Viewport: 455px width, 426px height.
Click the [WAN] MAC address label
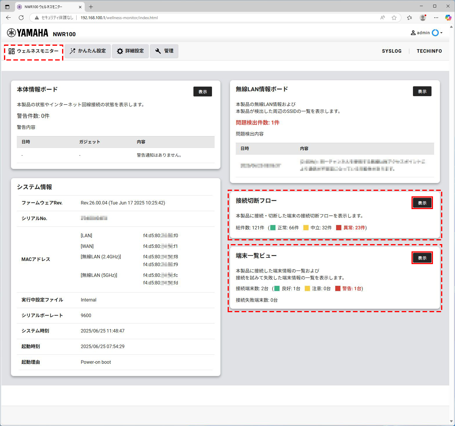coord(87,246)
